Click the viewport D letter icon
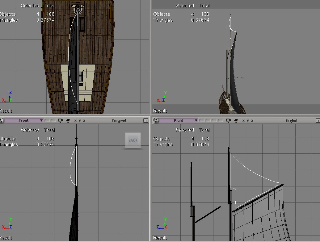The image size is (320, 242). coord(155,120)
